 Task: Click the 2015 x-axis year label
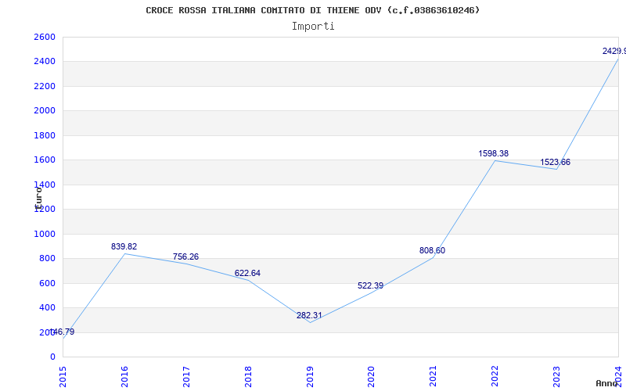pyautogui.click(x=63, y=376)
